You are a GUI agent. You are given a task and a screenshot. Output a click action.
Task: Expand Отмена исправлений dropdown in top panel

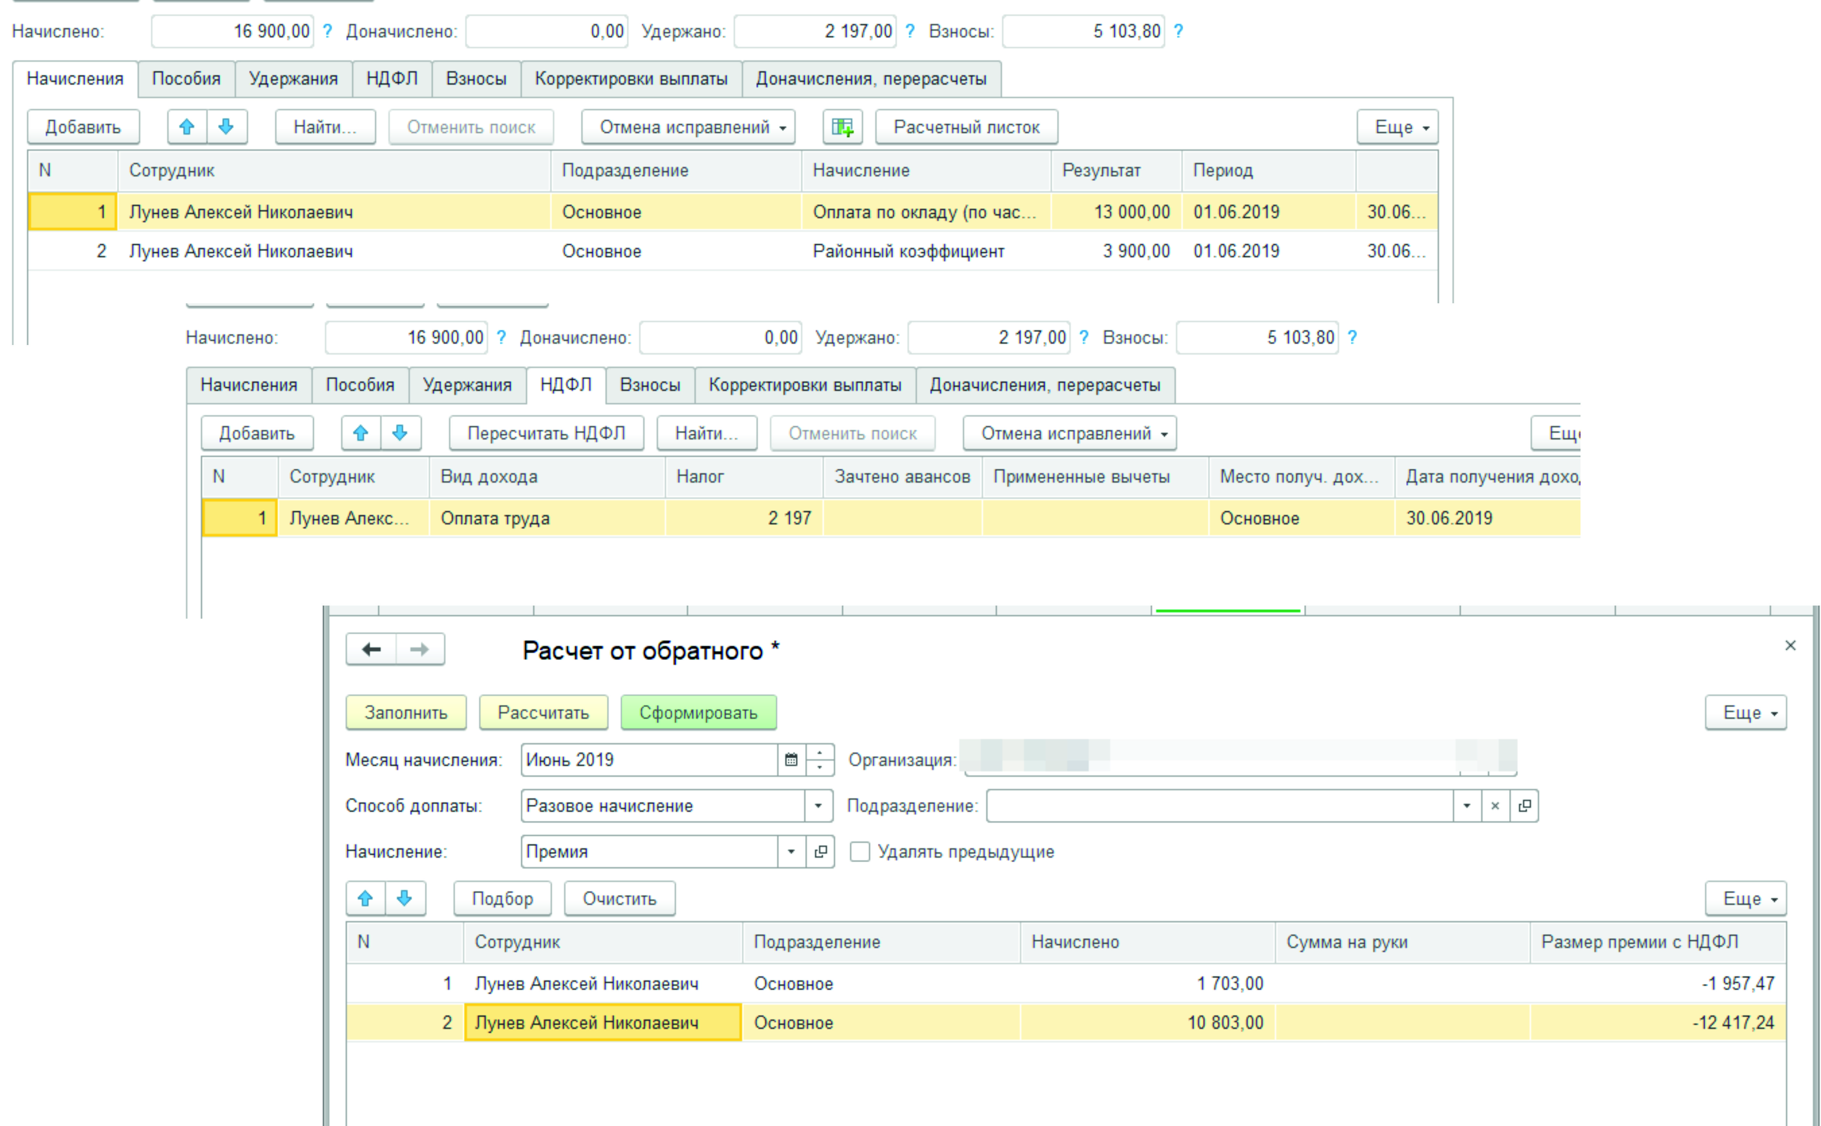tap(688, 127)
